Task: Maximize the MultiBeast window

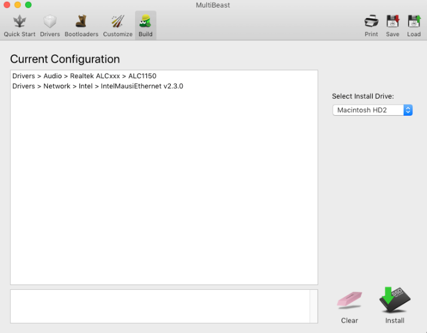Action: click(x=28, y=5)
